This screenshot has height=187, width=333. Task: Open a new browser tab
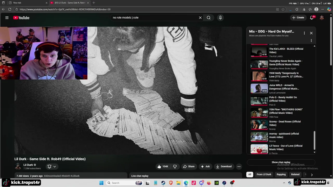pyautogui.click(x=94, y=3)
